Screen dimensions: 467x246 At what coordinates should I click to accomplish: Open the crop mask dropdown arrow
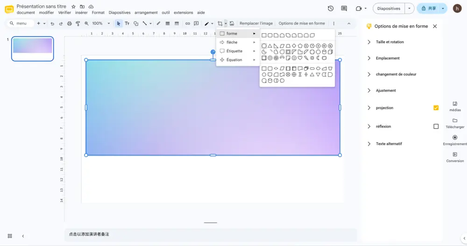tap(226, 23)
